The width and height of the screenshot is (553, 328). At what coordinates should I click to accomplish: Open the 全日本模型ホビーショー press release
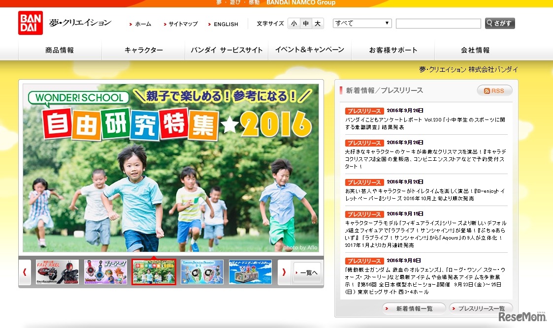tap(425, 281)
